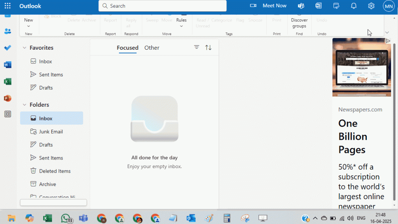Open Sent Items under Favorites

coord(52,75)
